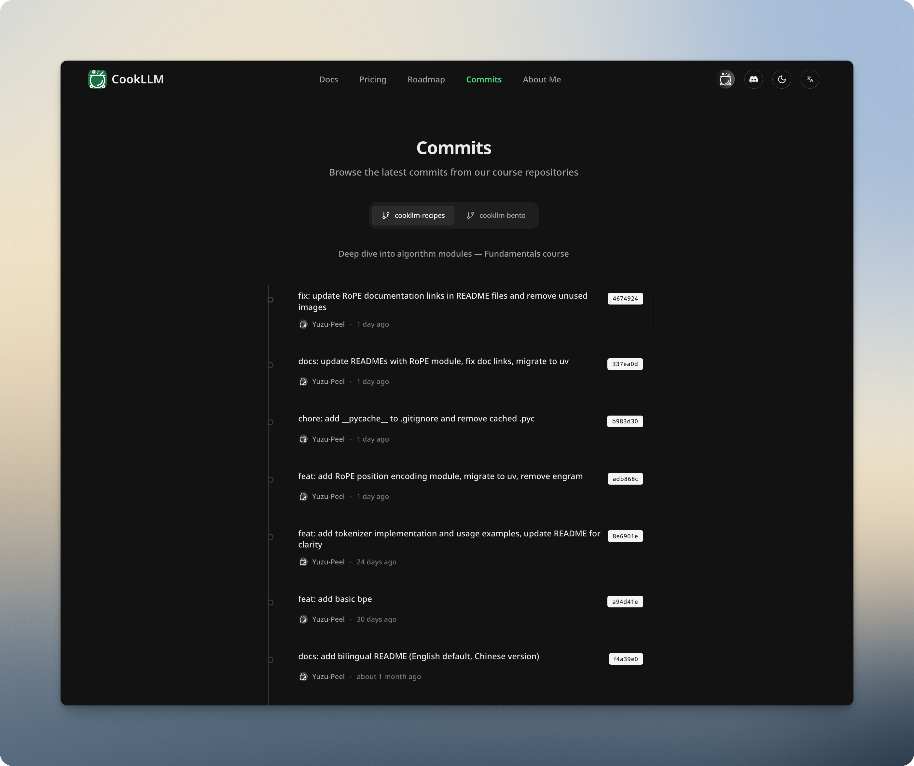Open the language translation switcher icon
The image size is (914, 766).
810,79
